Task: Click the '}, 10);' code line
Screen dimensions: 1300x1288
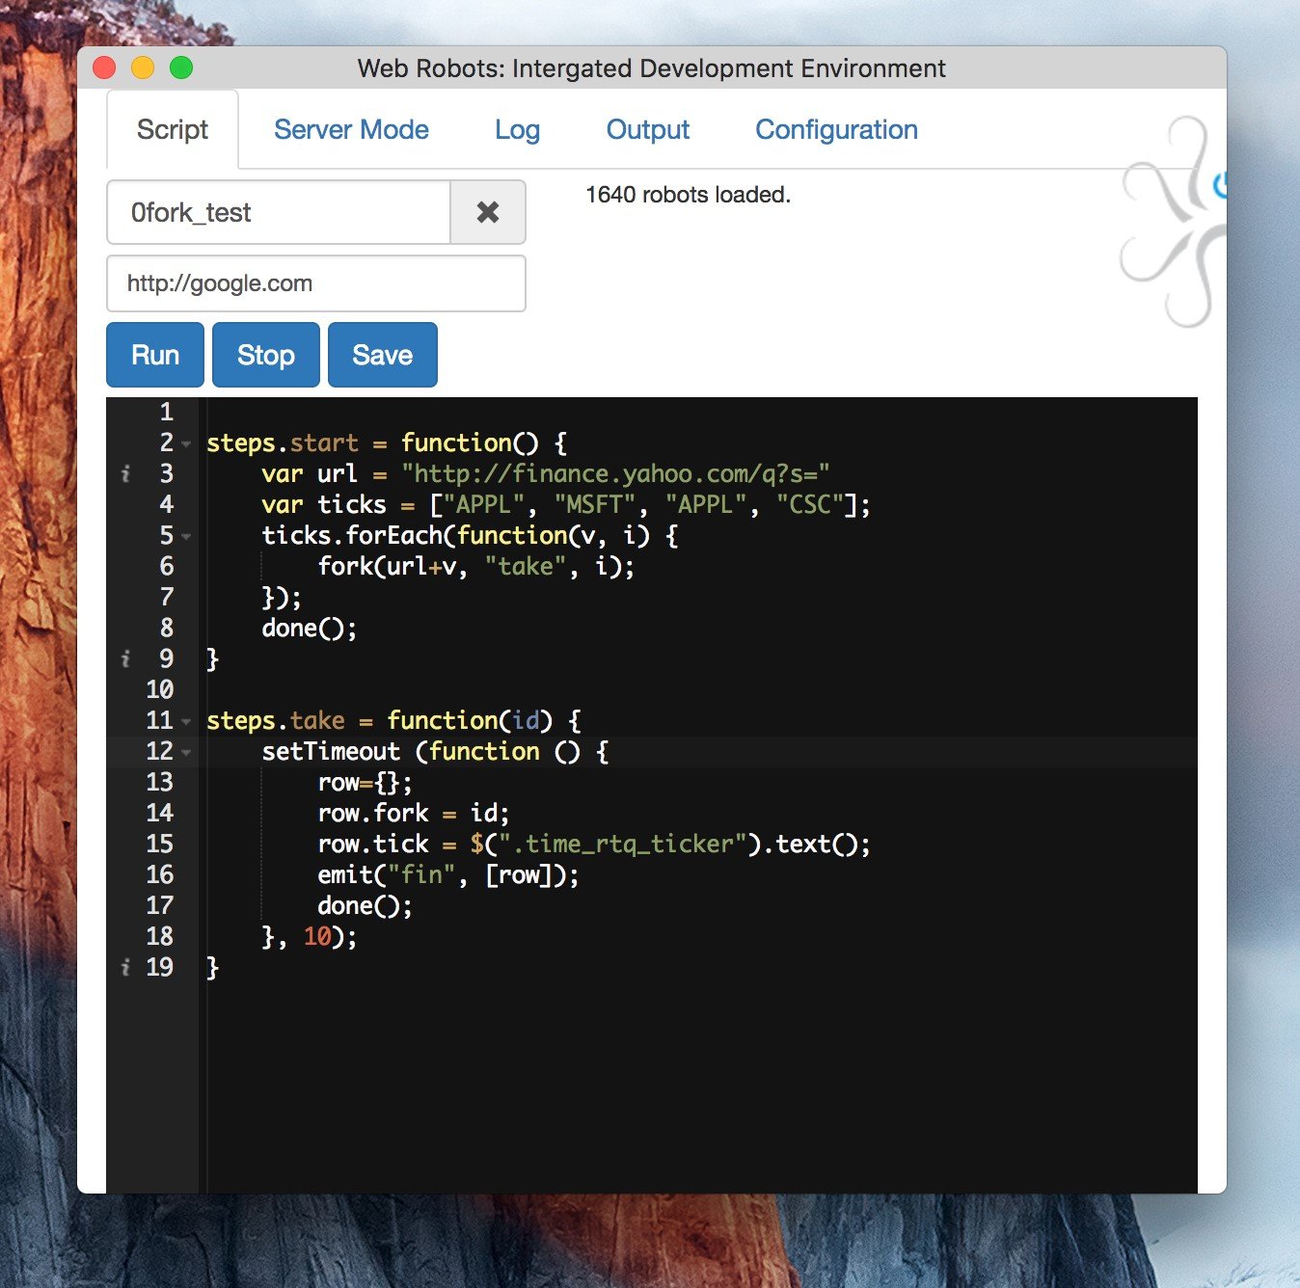Action: pyautogui.click(x=310, y=936)
